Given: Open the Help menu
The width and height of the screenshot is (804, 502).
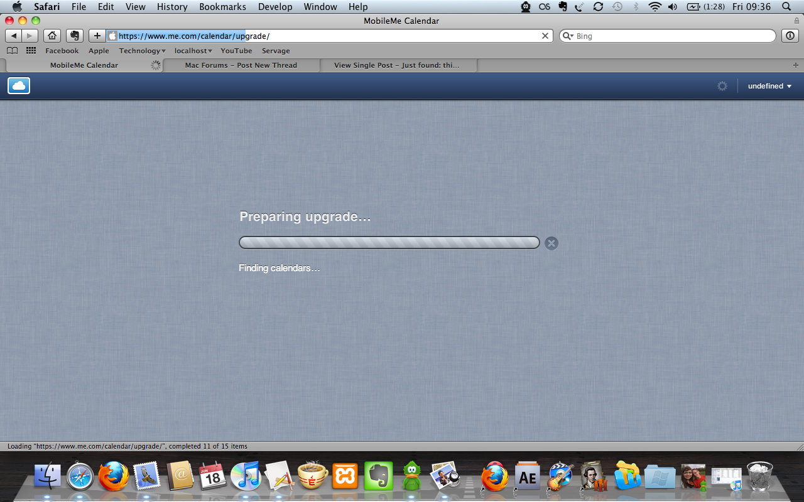Looking at the screenshot, I should click(x=358, y=7).
